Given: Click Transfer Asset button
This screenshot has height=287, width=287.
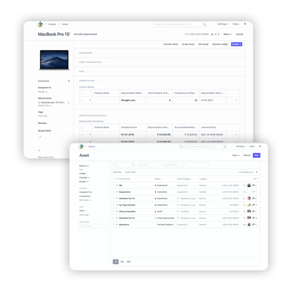Looking at the screenshot, I should point(170,44).
